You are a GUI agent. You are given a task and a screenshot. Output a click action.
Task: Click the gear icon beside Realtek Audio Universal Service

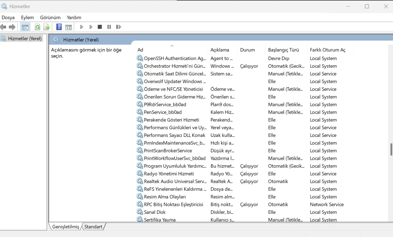[140, 181]
